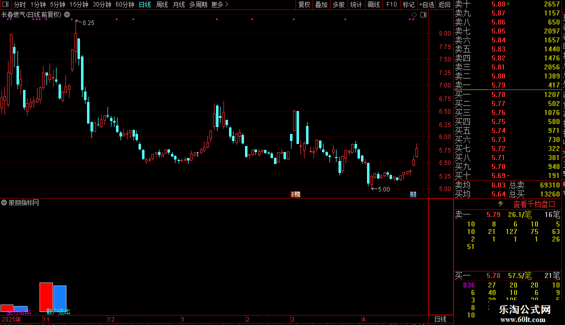Click the red up arrow beside 卖十 price
The height and width of the screenshot is (325, 565).
point(508,3)
